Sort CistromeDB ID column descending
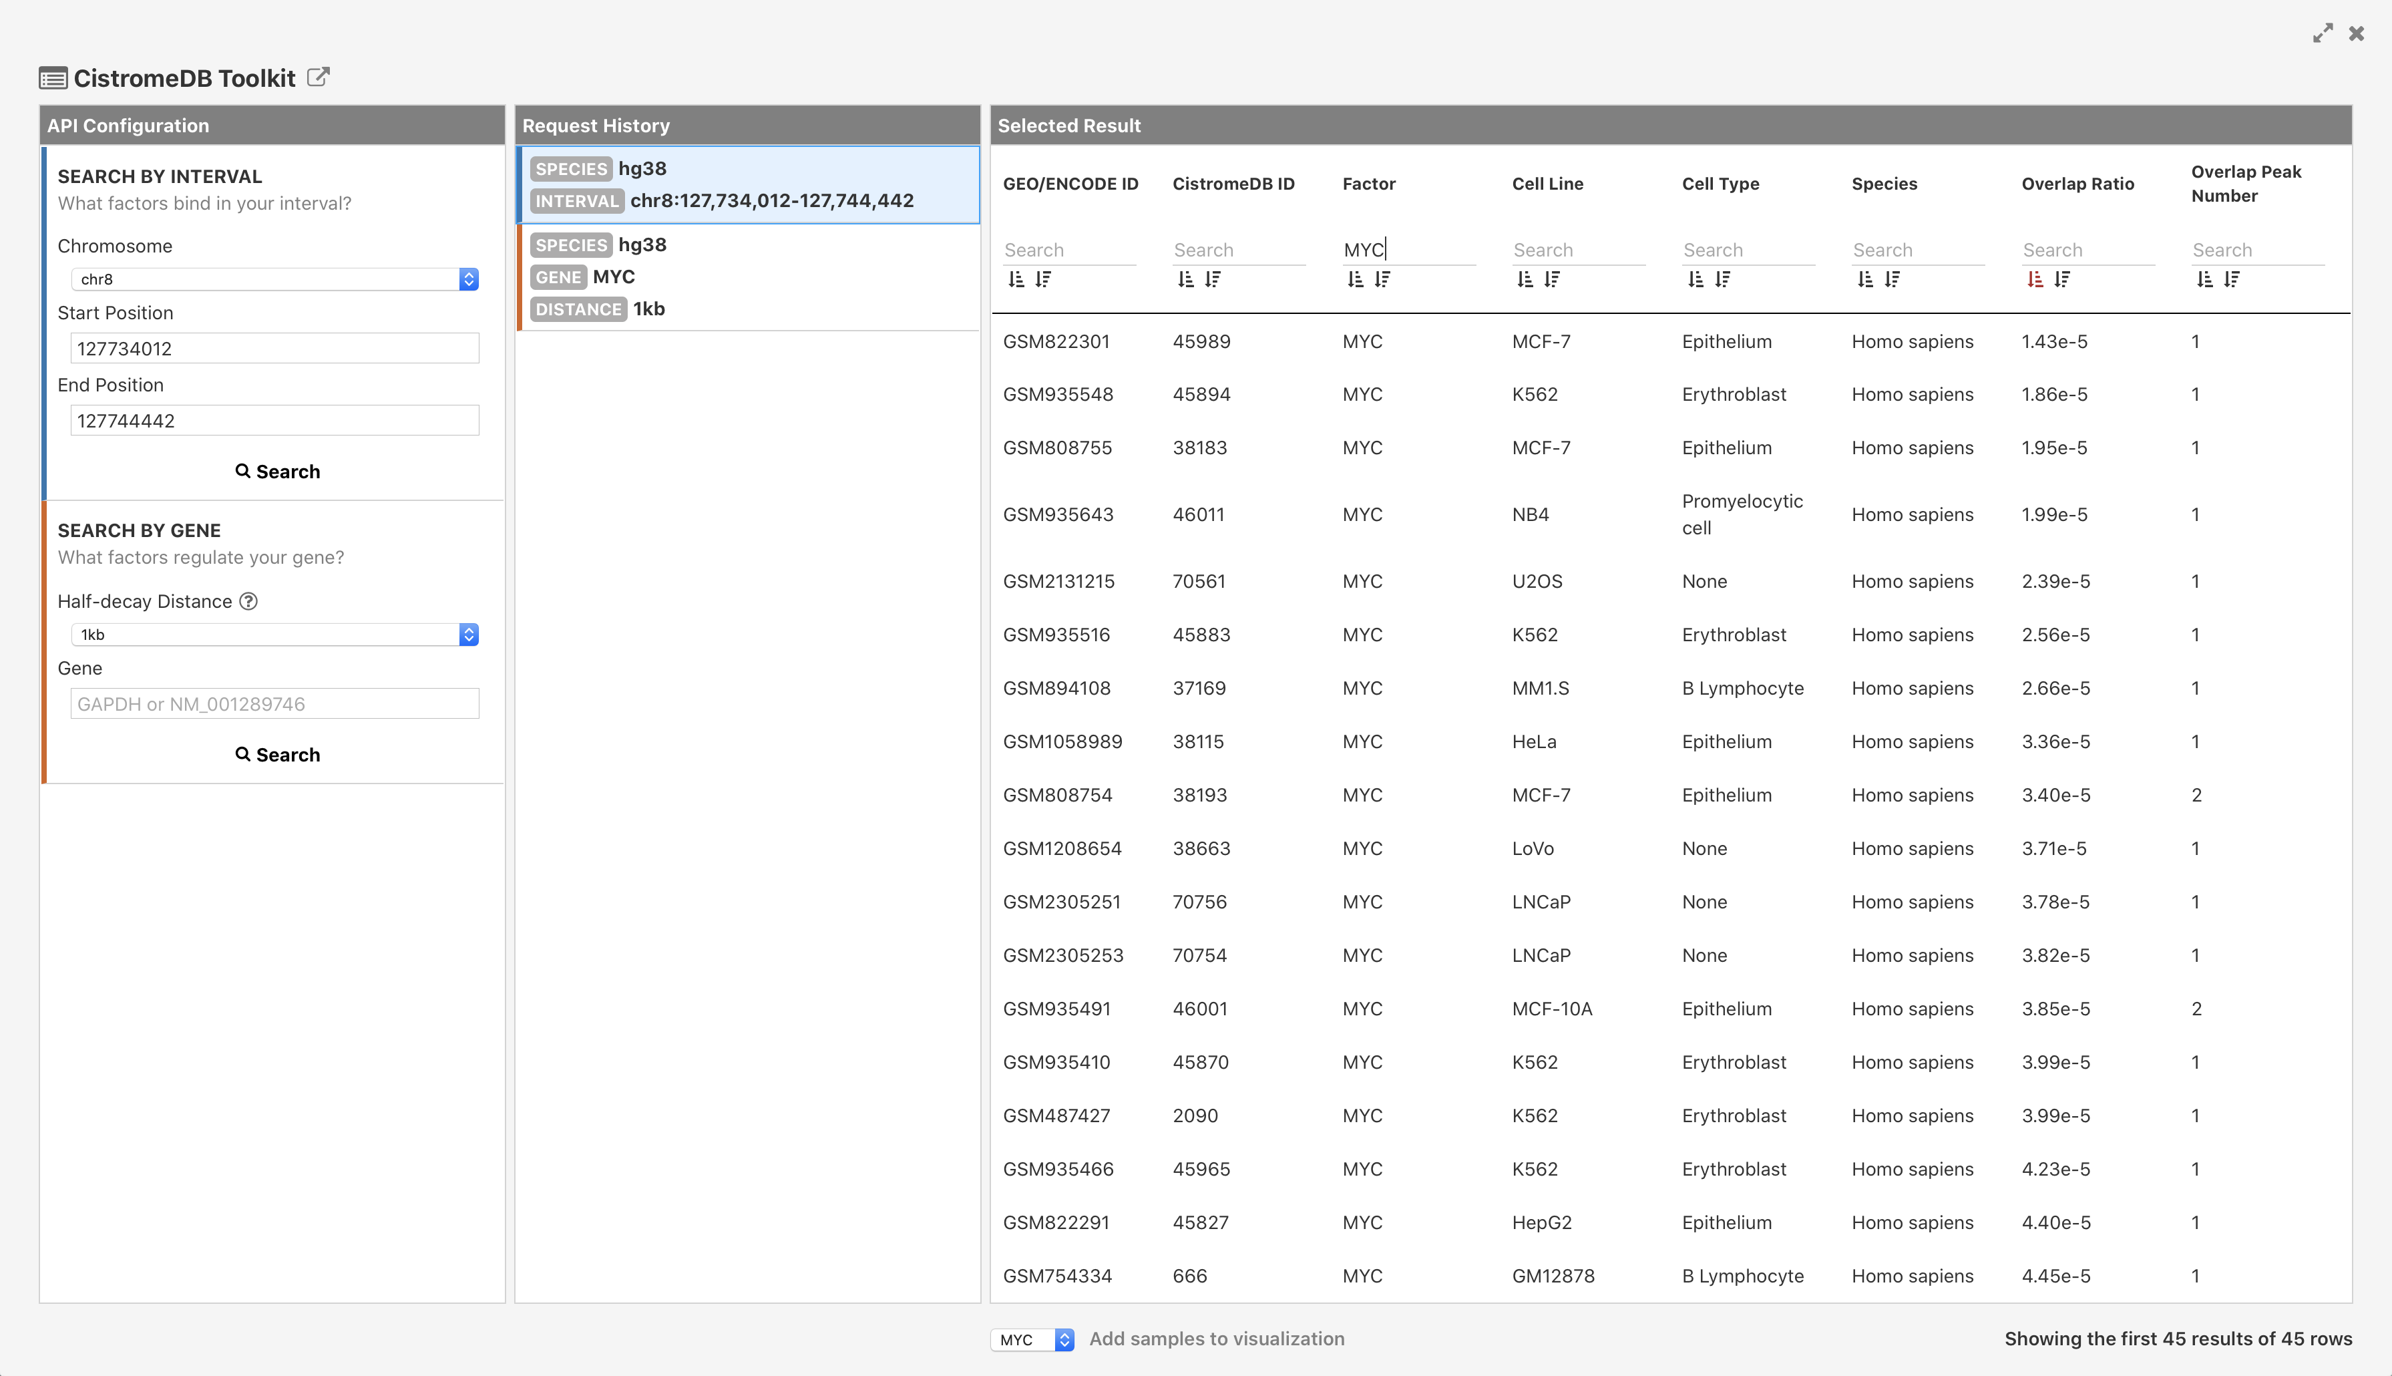This screenshot has width=2392, height=1376. pyautogui.click(x=1213, y=280)
